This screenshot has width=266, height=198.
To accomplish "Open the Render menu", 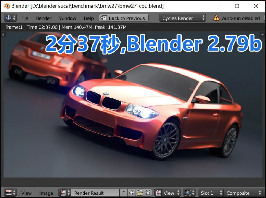I will pos(44,18).
